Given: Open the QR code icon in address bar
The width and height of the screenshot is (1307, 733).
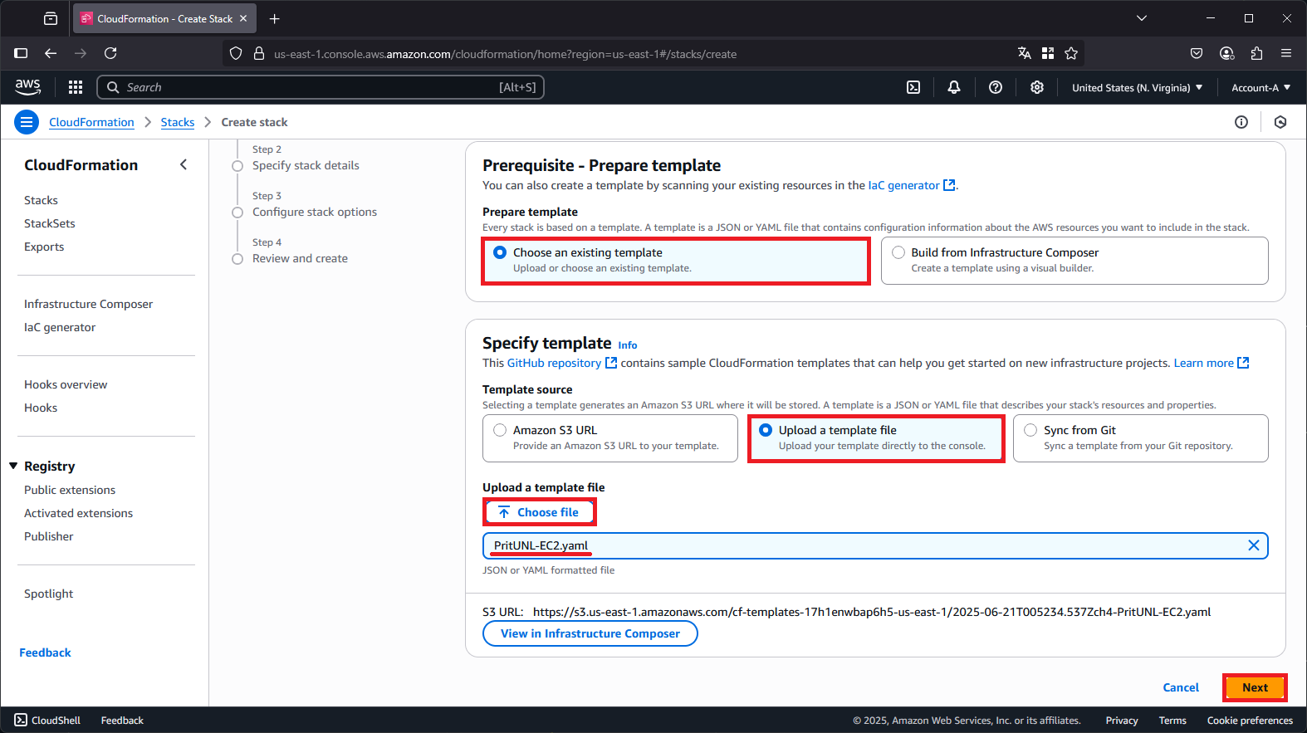Looking at the screenshot, I should tap(1048, 53).
